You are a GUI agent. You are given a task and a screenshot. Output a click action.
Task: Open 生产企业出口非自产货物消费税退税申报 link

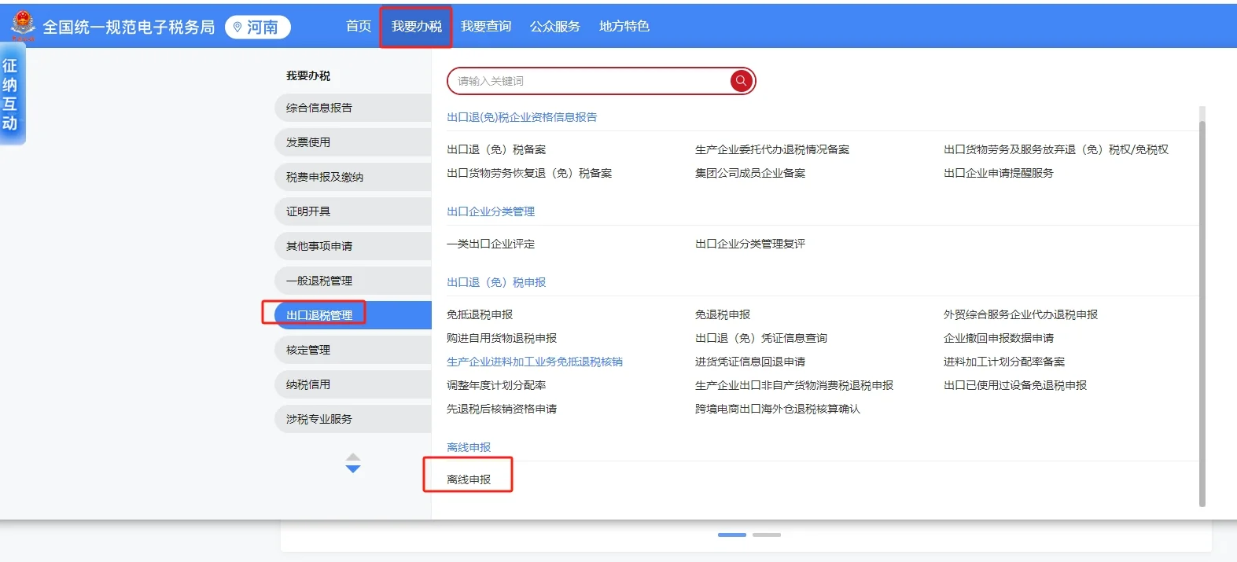(x=794, y=385)
